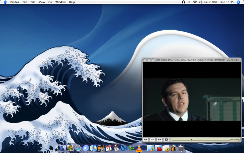
Task: Open the View menu
Action: [x=42, y=2]
